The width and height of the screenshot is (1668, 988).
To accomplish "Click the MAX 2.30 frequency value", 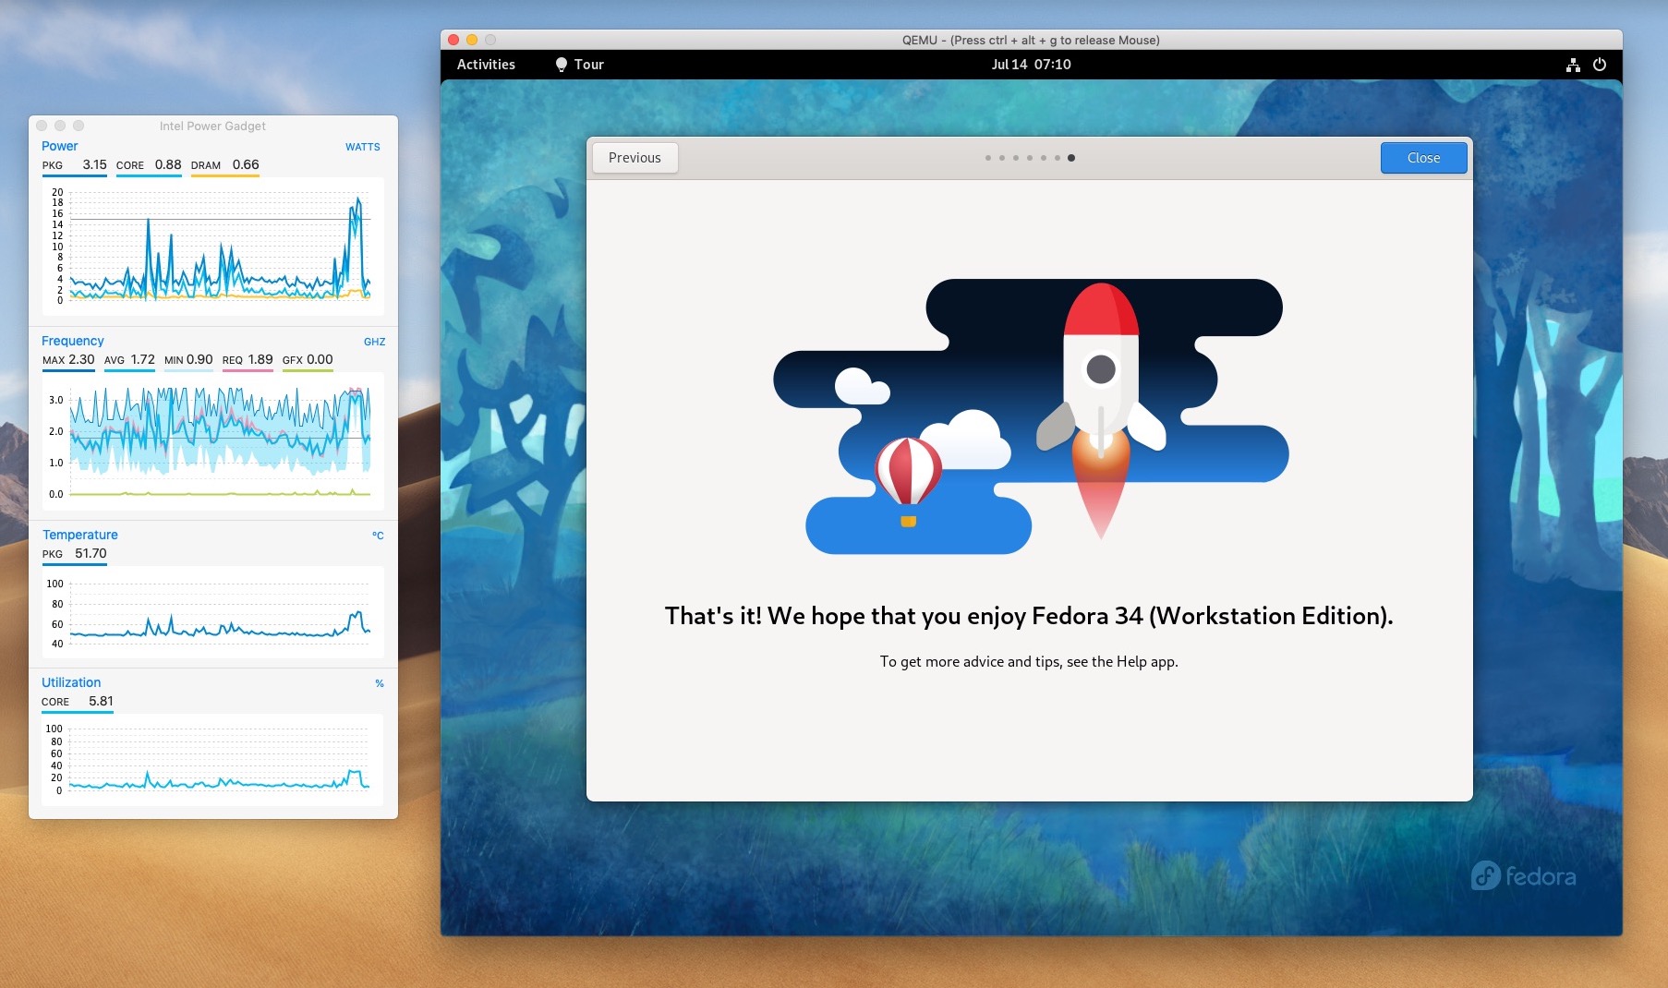I will (68, 360).
